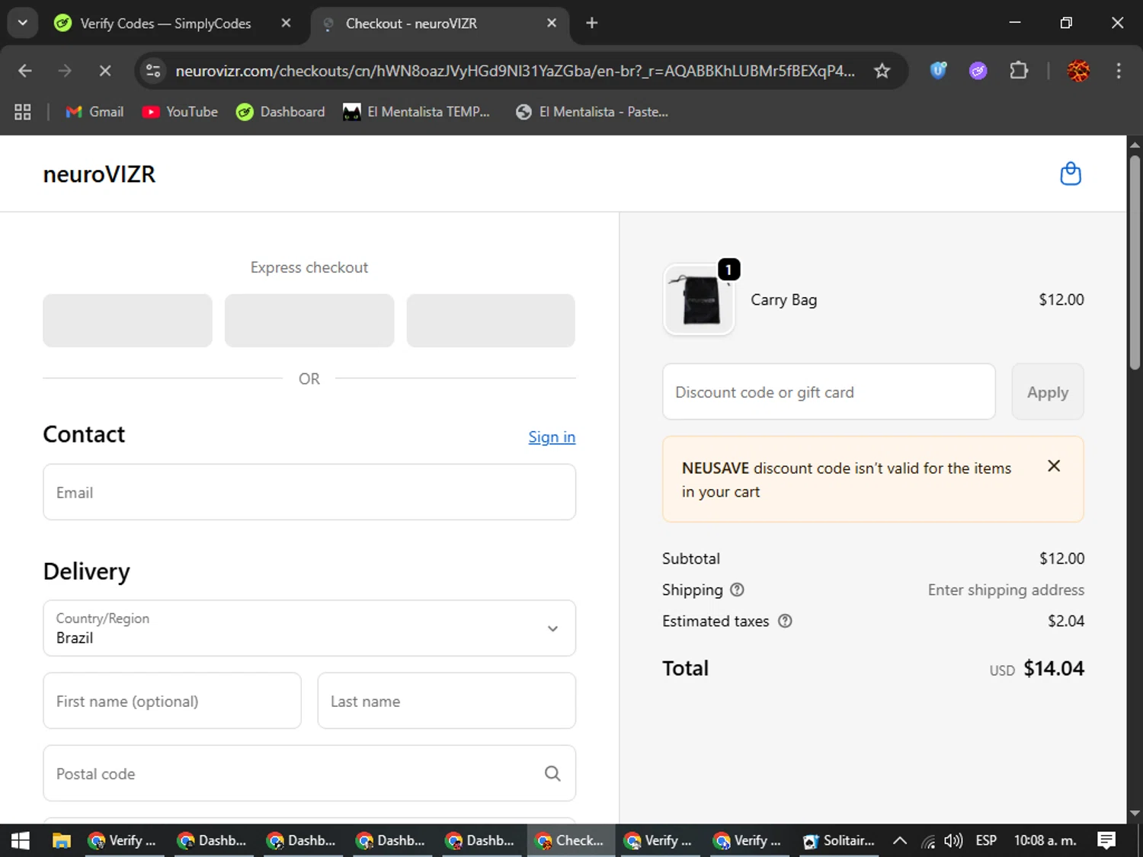Screen dimensions: 1143x857
Task: Click the taskbar clock showing 10:08 a. m.
Action: (x=1045, y=840)
